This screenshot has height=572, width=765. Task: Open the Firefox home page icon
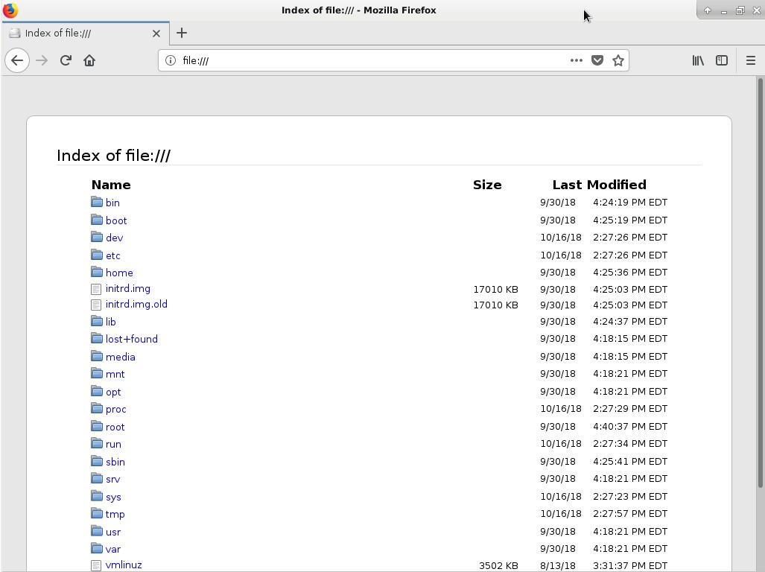89,60
